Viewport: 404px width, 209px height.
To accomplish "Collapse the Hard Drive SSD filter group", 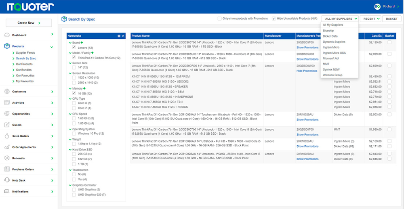I will click(x=70, y=150).
